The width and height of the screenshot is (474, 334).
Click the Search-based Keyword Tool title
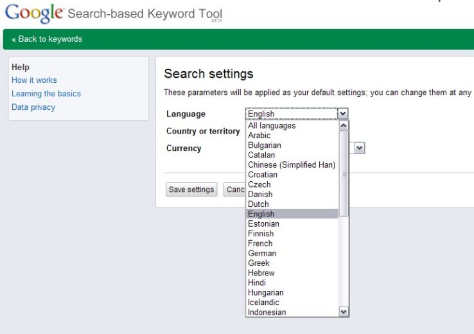(145, 14)
